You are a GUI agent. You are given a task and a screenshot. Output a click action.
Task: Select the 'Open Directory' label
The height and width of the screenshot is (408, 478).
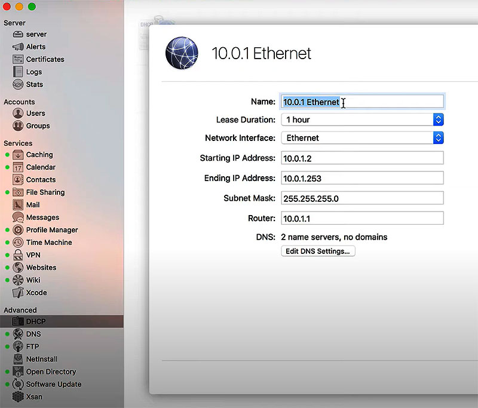pos(51,372)
